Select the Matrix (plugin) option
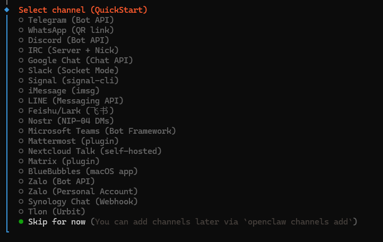 pos(64,161)
